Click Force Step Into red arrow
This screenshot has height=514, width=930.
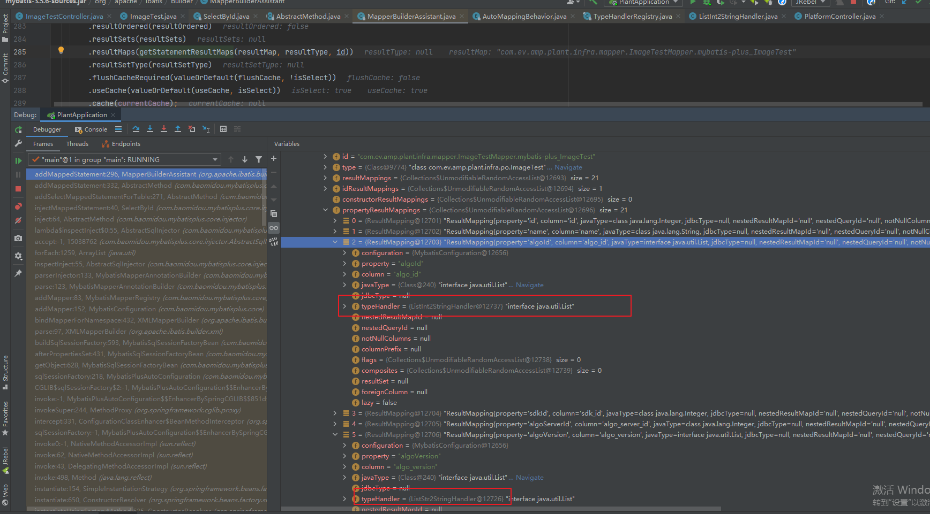point(164,129)
